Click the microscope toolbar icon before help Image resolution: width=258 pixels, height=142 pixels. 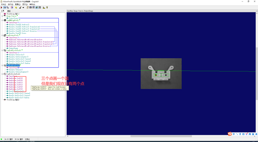tap(44, 7)
